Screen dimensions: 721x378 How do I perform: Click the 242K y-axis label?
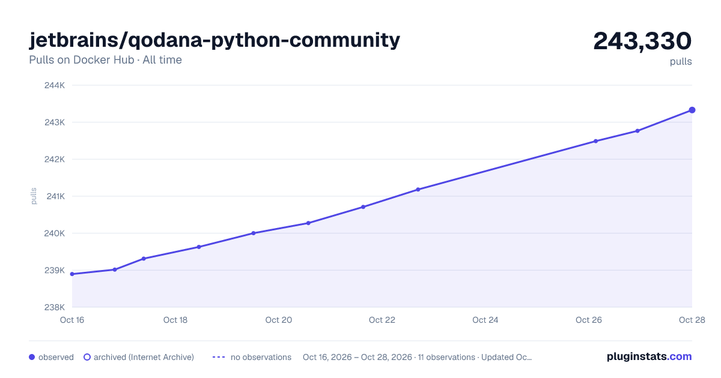click(55, 159)
